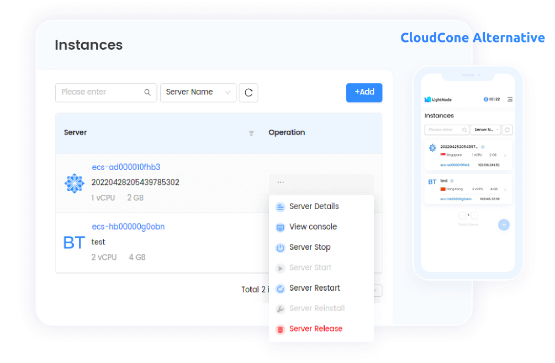This screenshot has width=555, height=363.
Task: Tap the floating plus button on the phone screen
Action: (504, 225)
